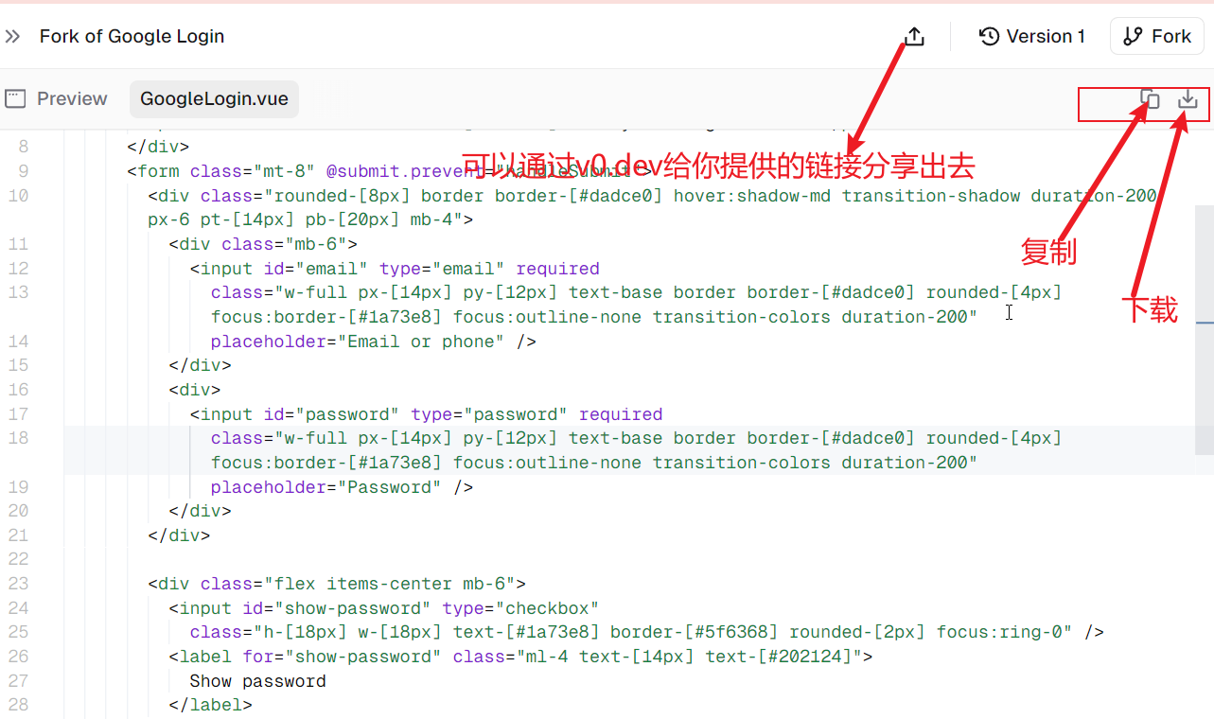The width and height of the screenshot is (1214, 719).
Task: Click the fork branch icon inside the Fork button
Action: click(1134, 35)
